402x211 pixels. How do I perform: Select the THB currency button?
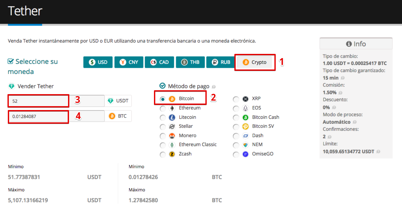tap(190, 62)
